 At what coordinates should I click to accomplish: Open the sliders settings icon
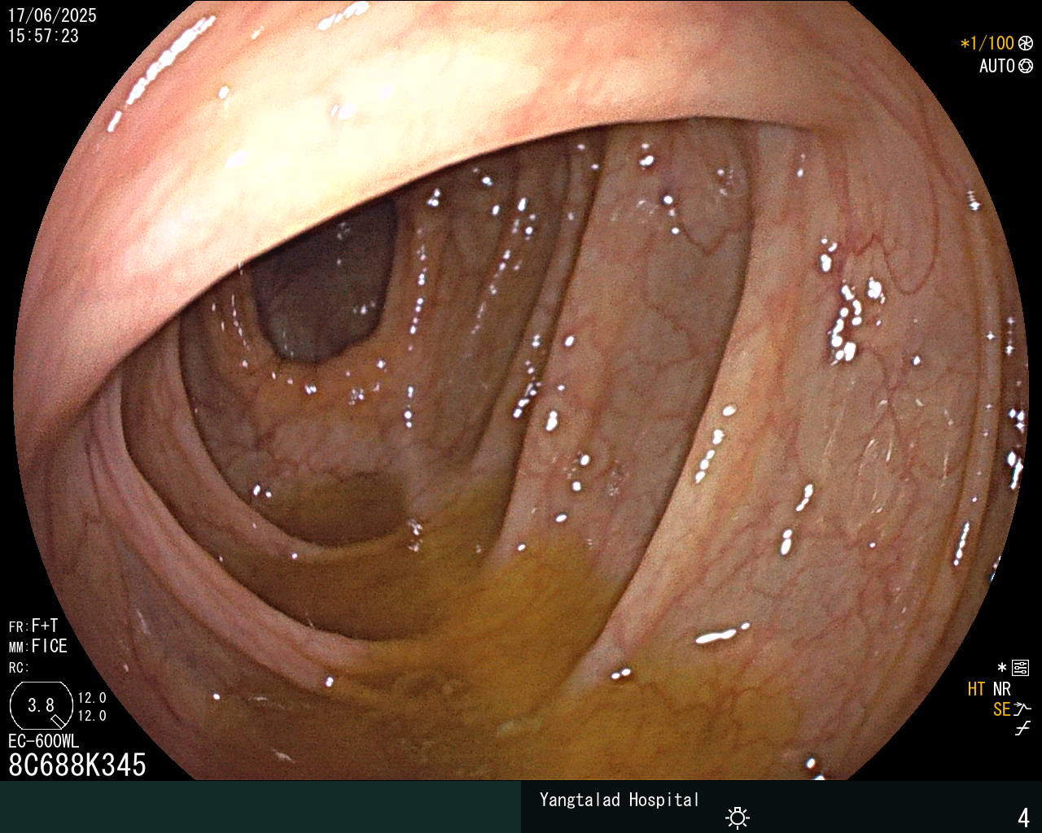pos(1021,669)
